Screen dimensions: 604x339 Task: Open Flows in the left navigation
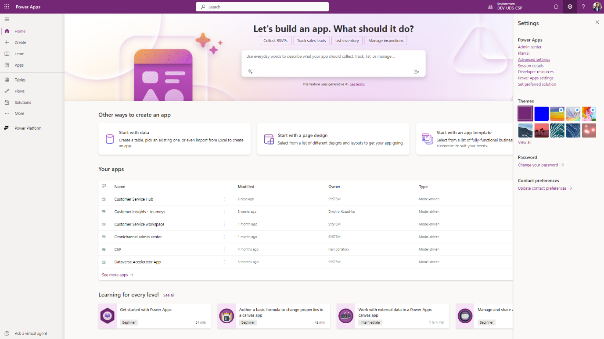[x=32, y=91]
